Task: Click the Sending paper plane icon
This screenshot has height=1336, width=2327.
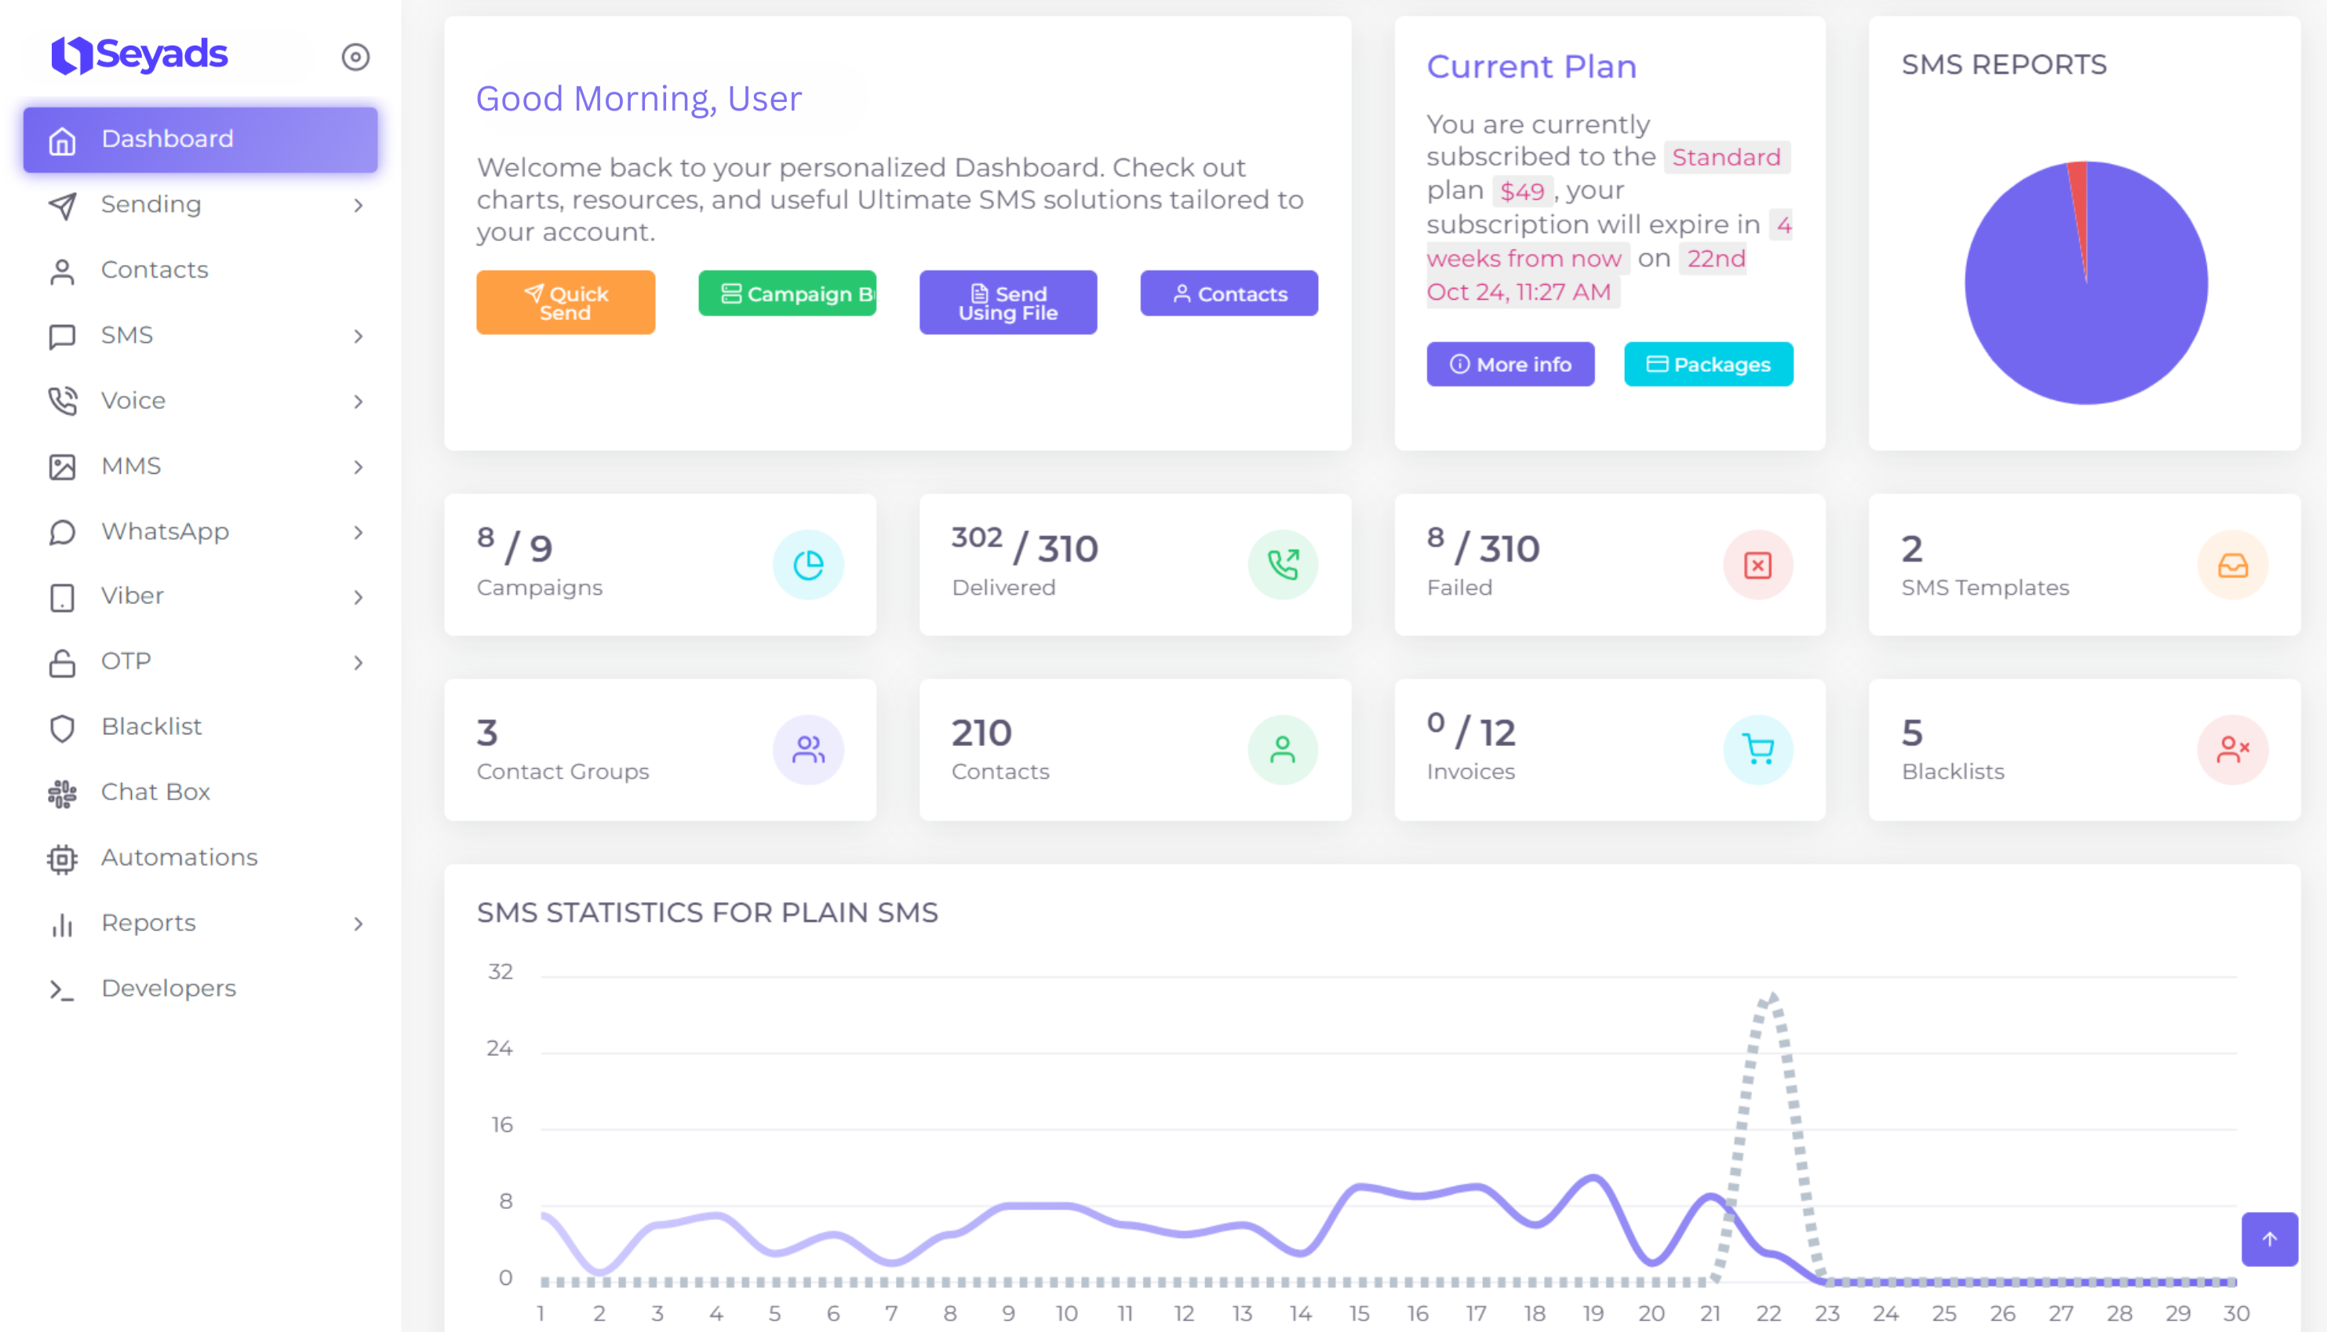Action: [63, 206]
